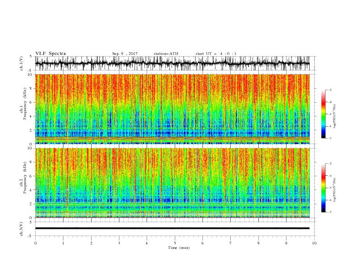Click time axis tick label "3"
Viewport: 354px width, 273px height.
[119, 243]
